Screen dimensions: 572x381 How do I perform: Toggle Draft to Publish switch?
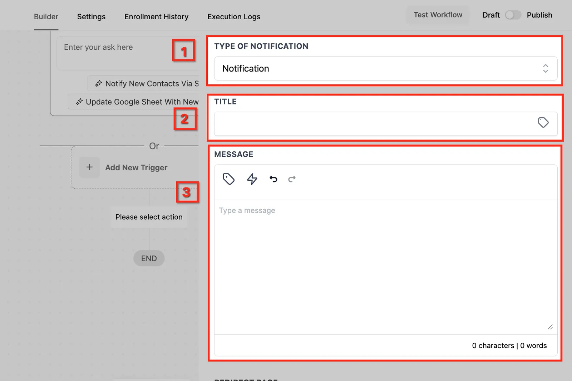[513, 15]
